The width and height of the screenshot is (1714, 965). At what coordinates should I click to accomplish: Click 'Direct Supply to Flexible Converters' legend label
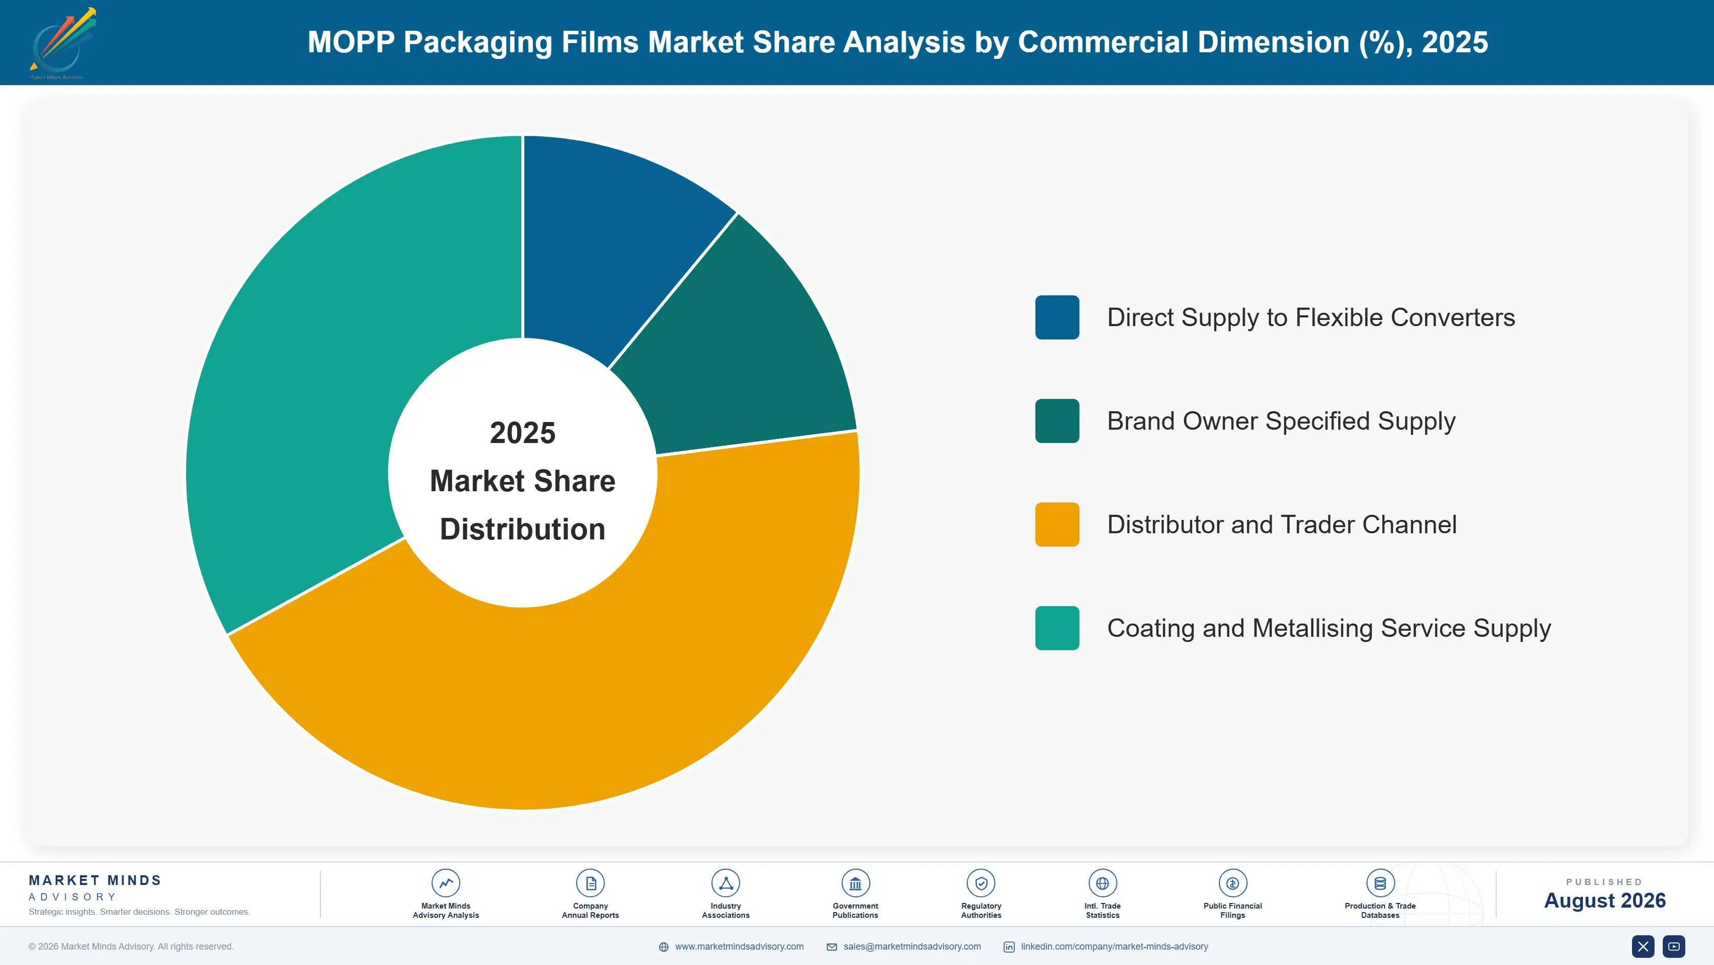pyautogui.click(x=1311, y=317)
